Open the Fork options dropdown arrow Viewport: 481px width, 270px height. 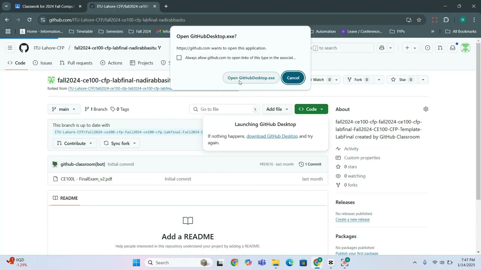coord(379,79)
